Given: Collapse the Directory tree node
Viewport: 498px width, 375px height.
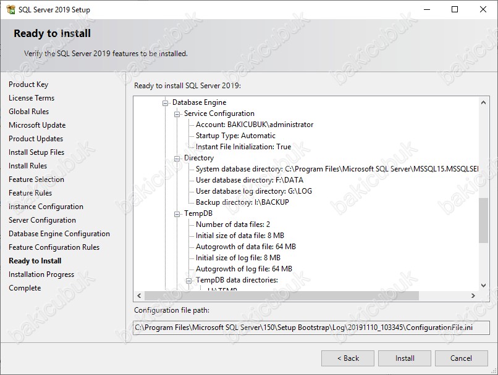Looking at the screenshot, I should 177,158.
